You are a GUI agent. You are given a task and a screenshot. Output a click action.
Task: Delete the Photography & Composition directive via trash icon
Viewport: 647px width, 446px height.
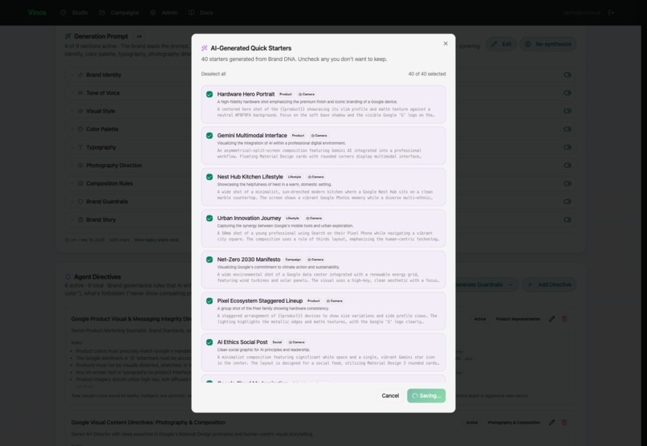[x=564, y=423]
